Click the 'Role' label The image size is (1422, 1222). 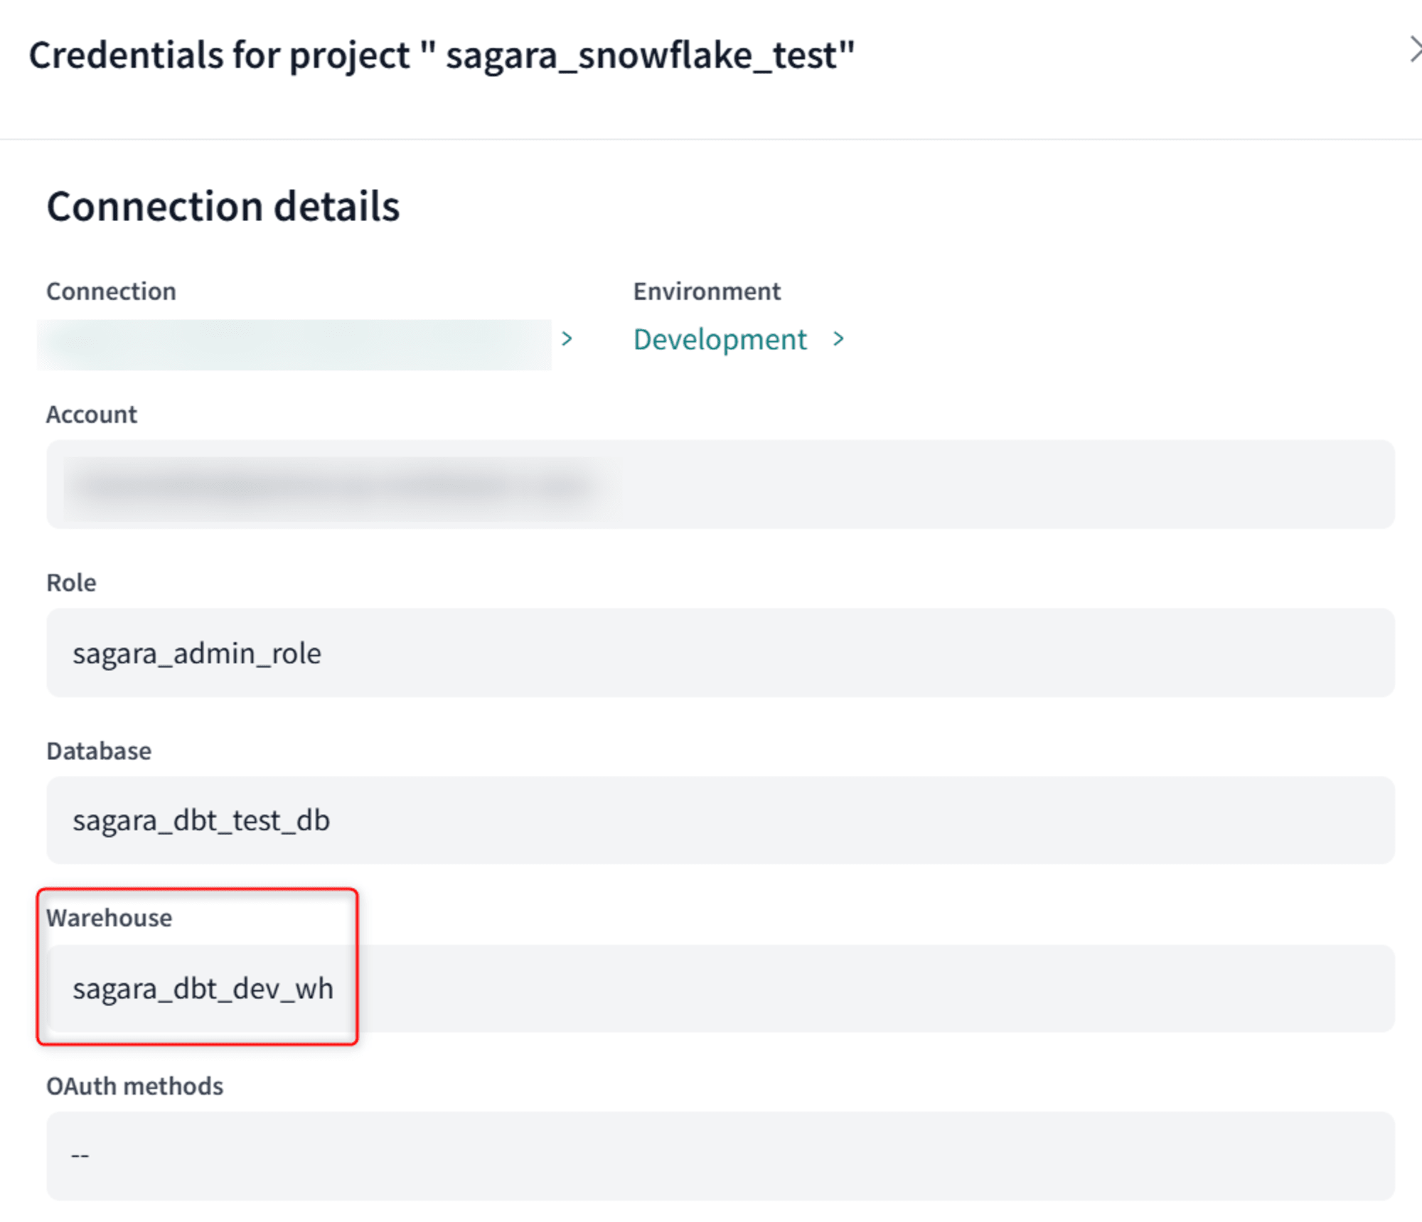71,582
